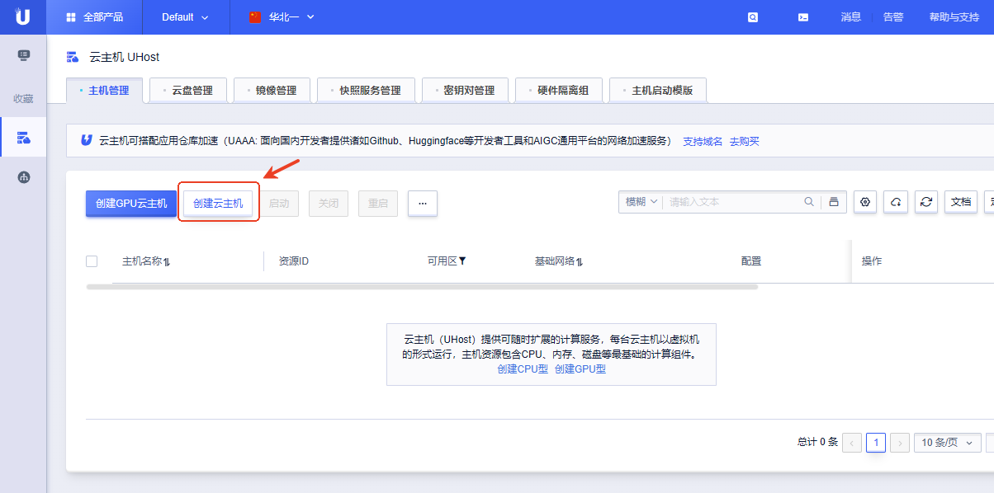The image size is (994, 493).
Task: Switch to the 硬件隔离组 tab
Action: [558, 91]
